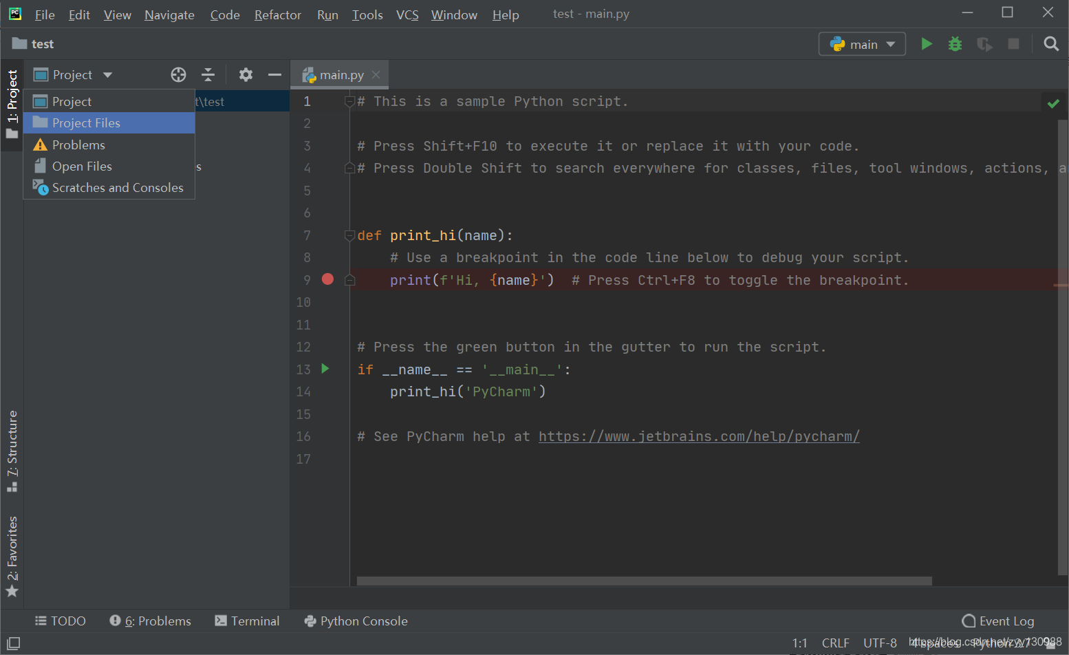Choose Open Files in view popup

(109, 166)
